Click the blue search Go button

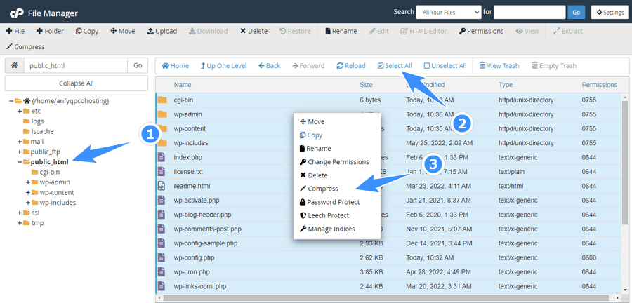coord(577,13)
